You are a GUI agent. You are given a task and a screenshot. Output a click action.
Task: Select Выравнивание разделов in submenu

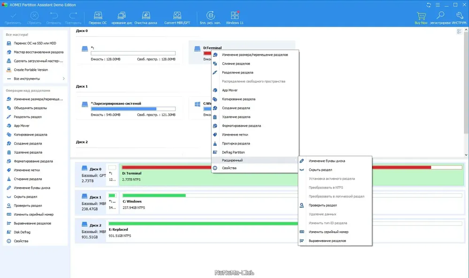tap(335, 240)
